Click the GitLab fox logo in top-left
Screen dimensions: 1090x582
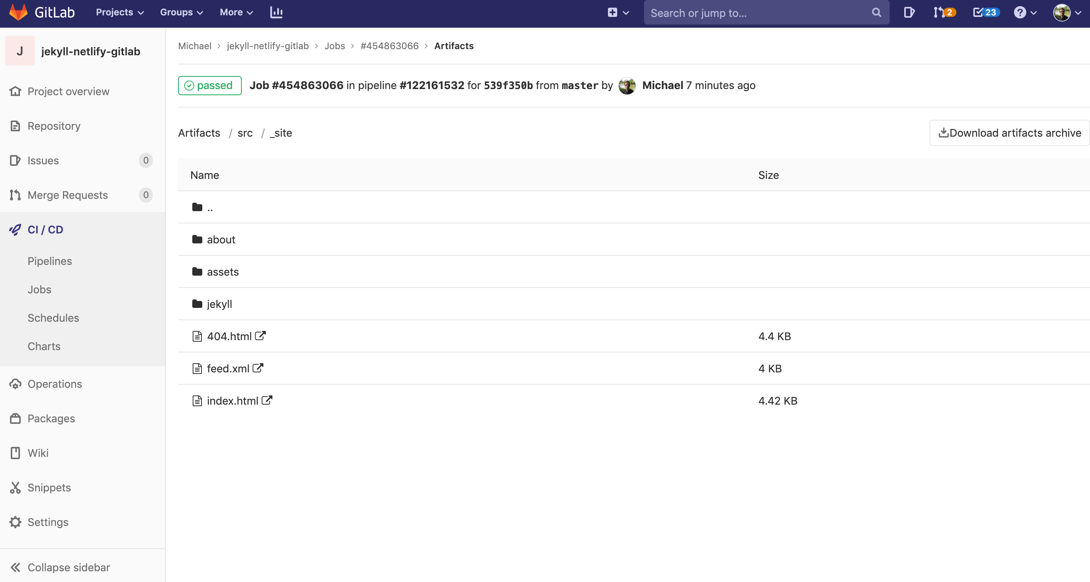coord(15,12)
